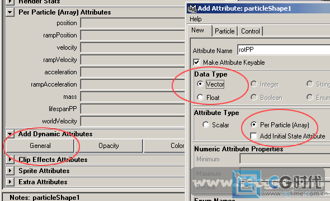The height and width of the screenshot is (201, 330).
Task: Click the worldVelocity attribute field
Action: coord(133,121)
